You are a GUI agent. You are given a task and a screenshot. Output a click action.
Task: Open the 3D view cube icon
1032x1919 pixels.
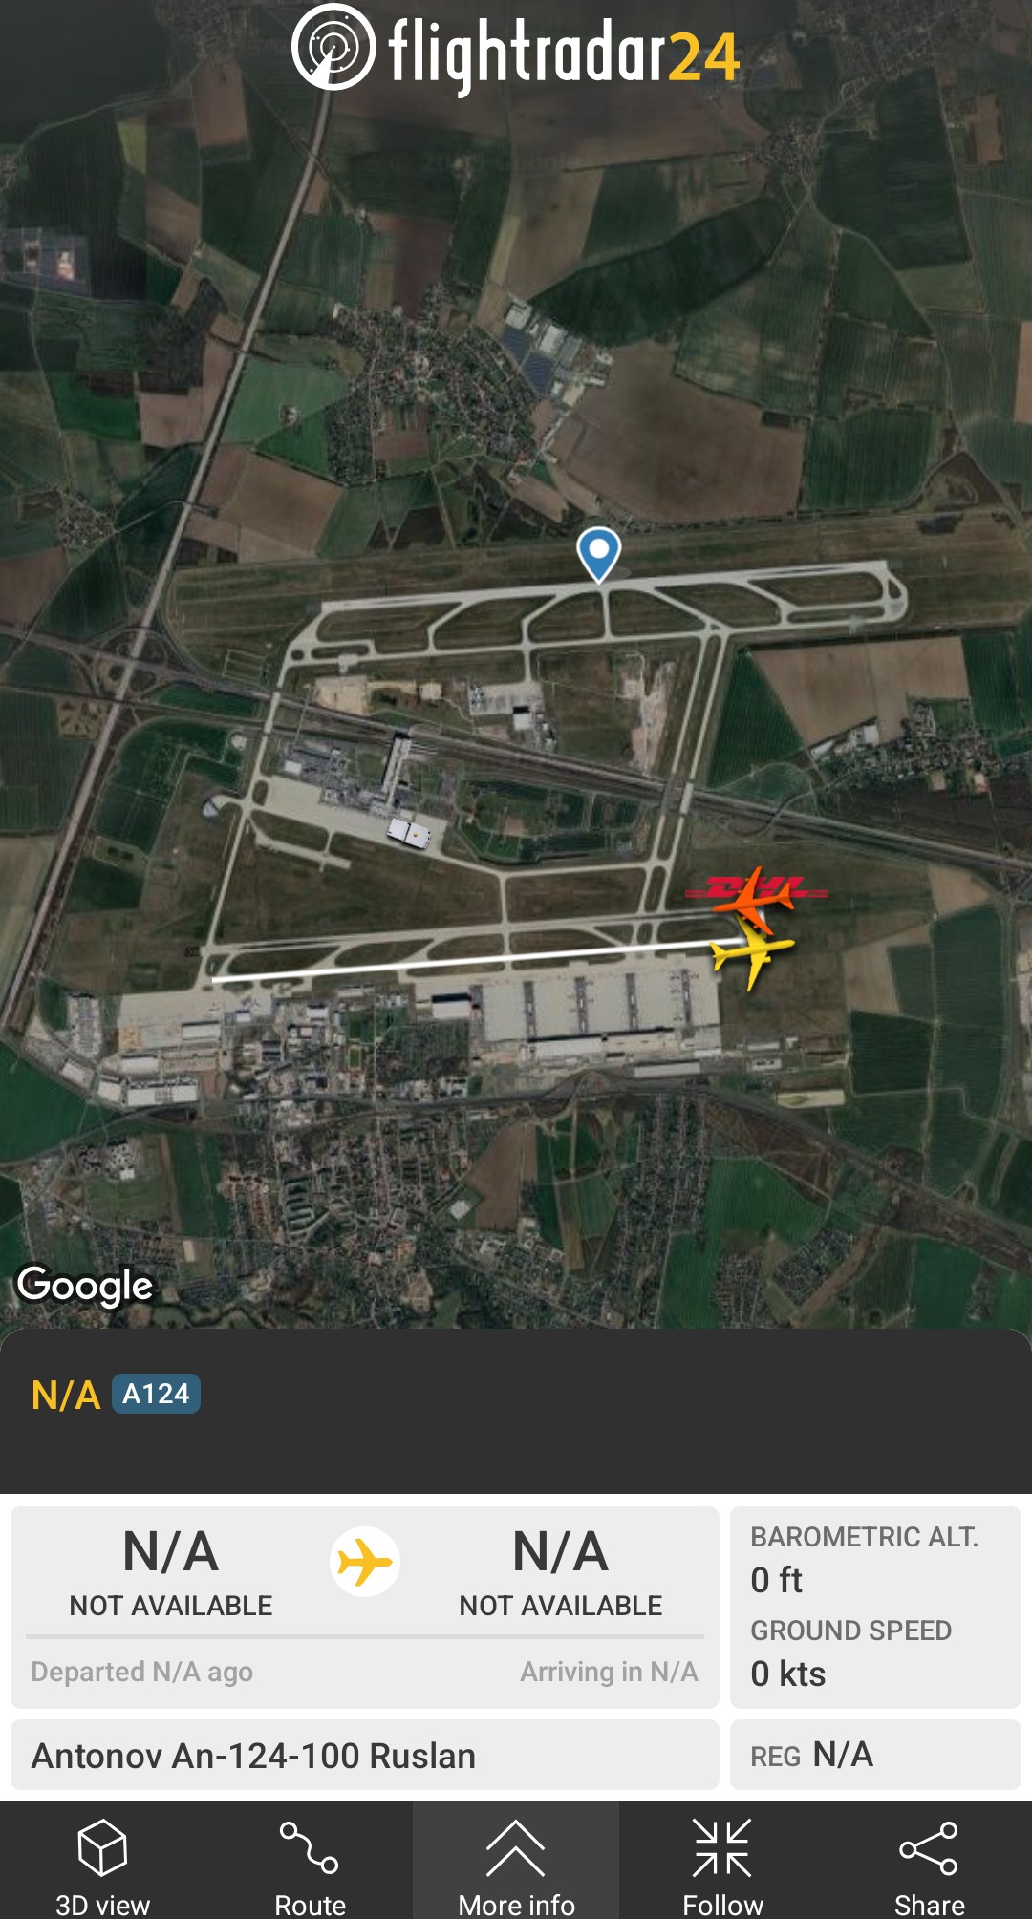[102, 1846]
